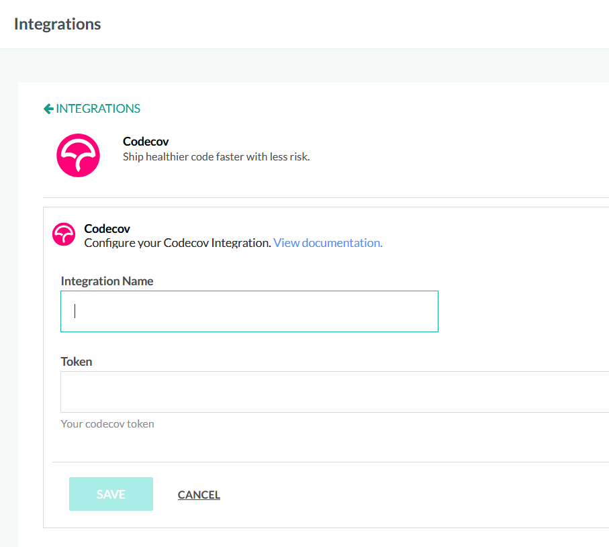Image resolution: width=609 pixels, height=547 pixels.
Task: Select the bold Codecov title beside large logo
Action: [x=146, y=142]
